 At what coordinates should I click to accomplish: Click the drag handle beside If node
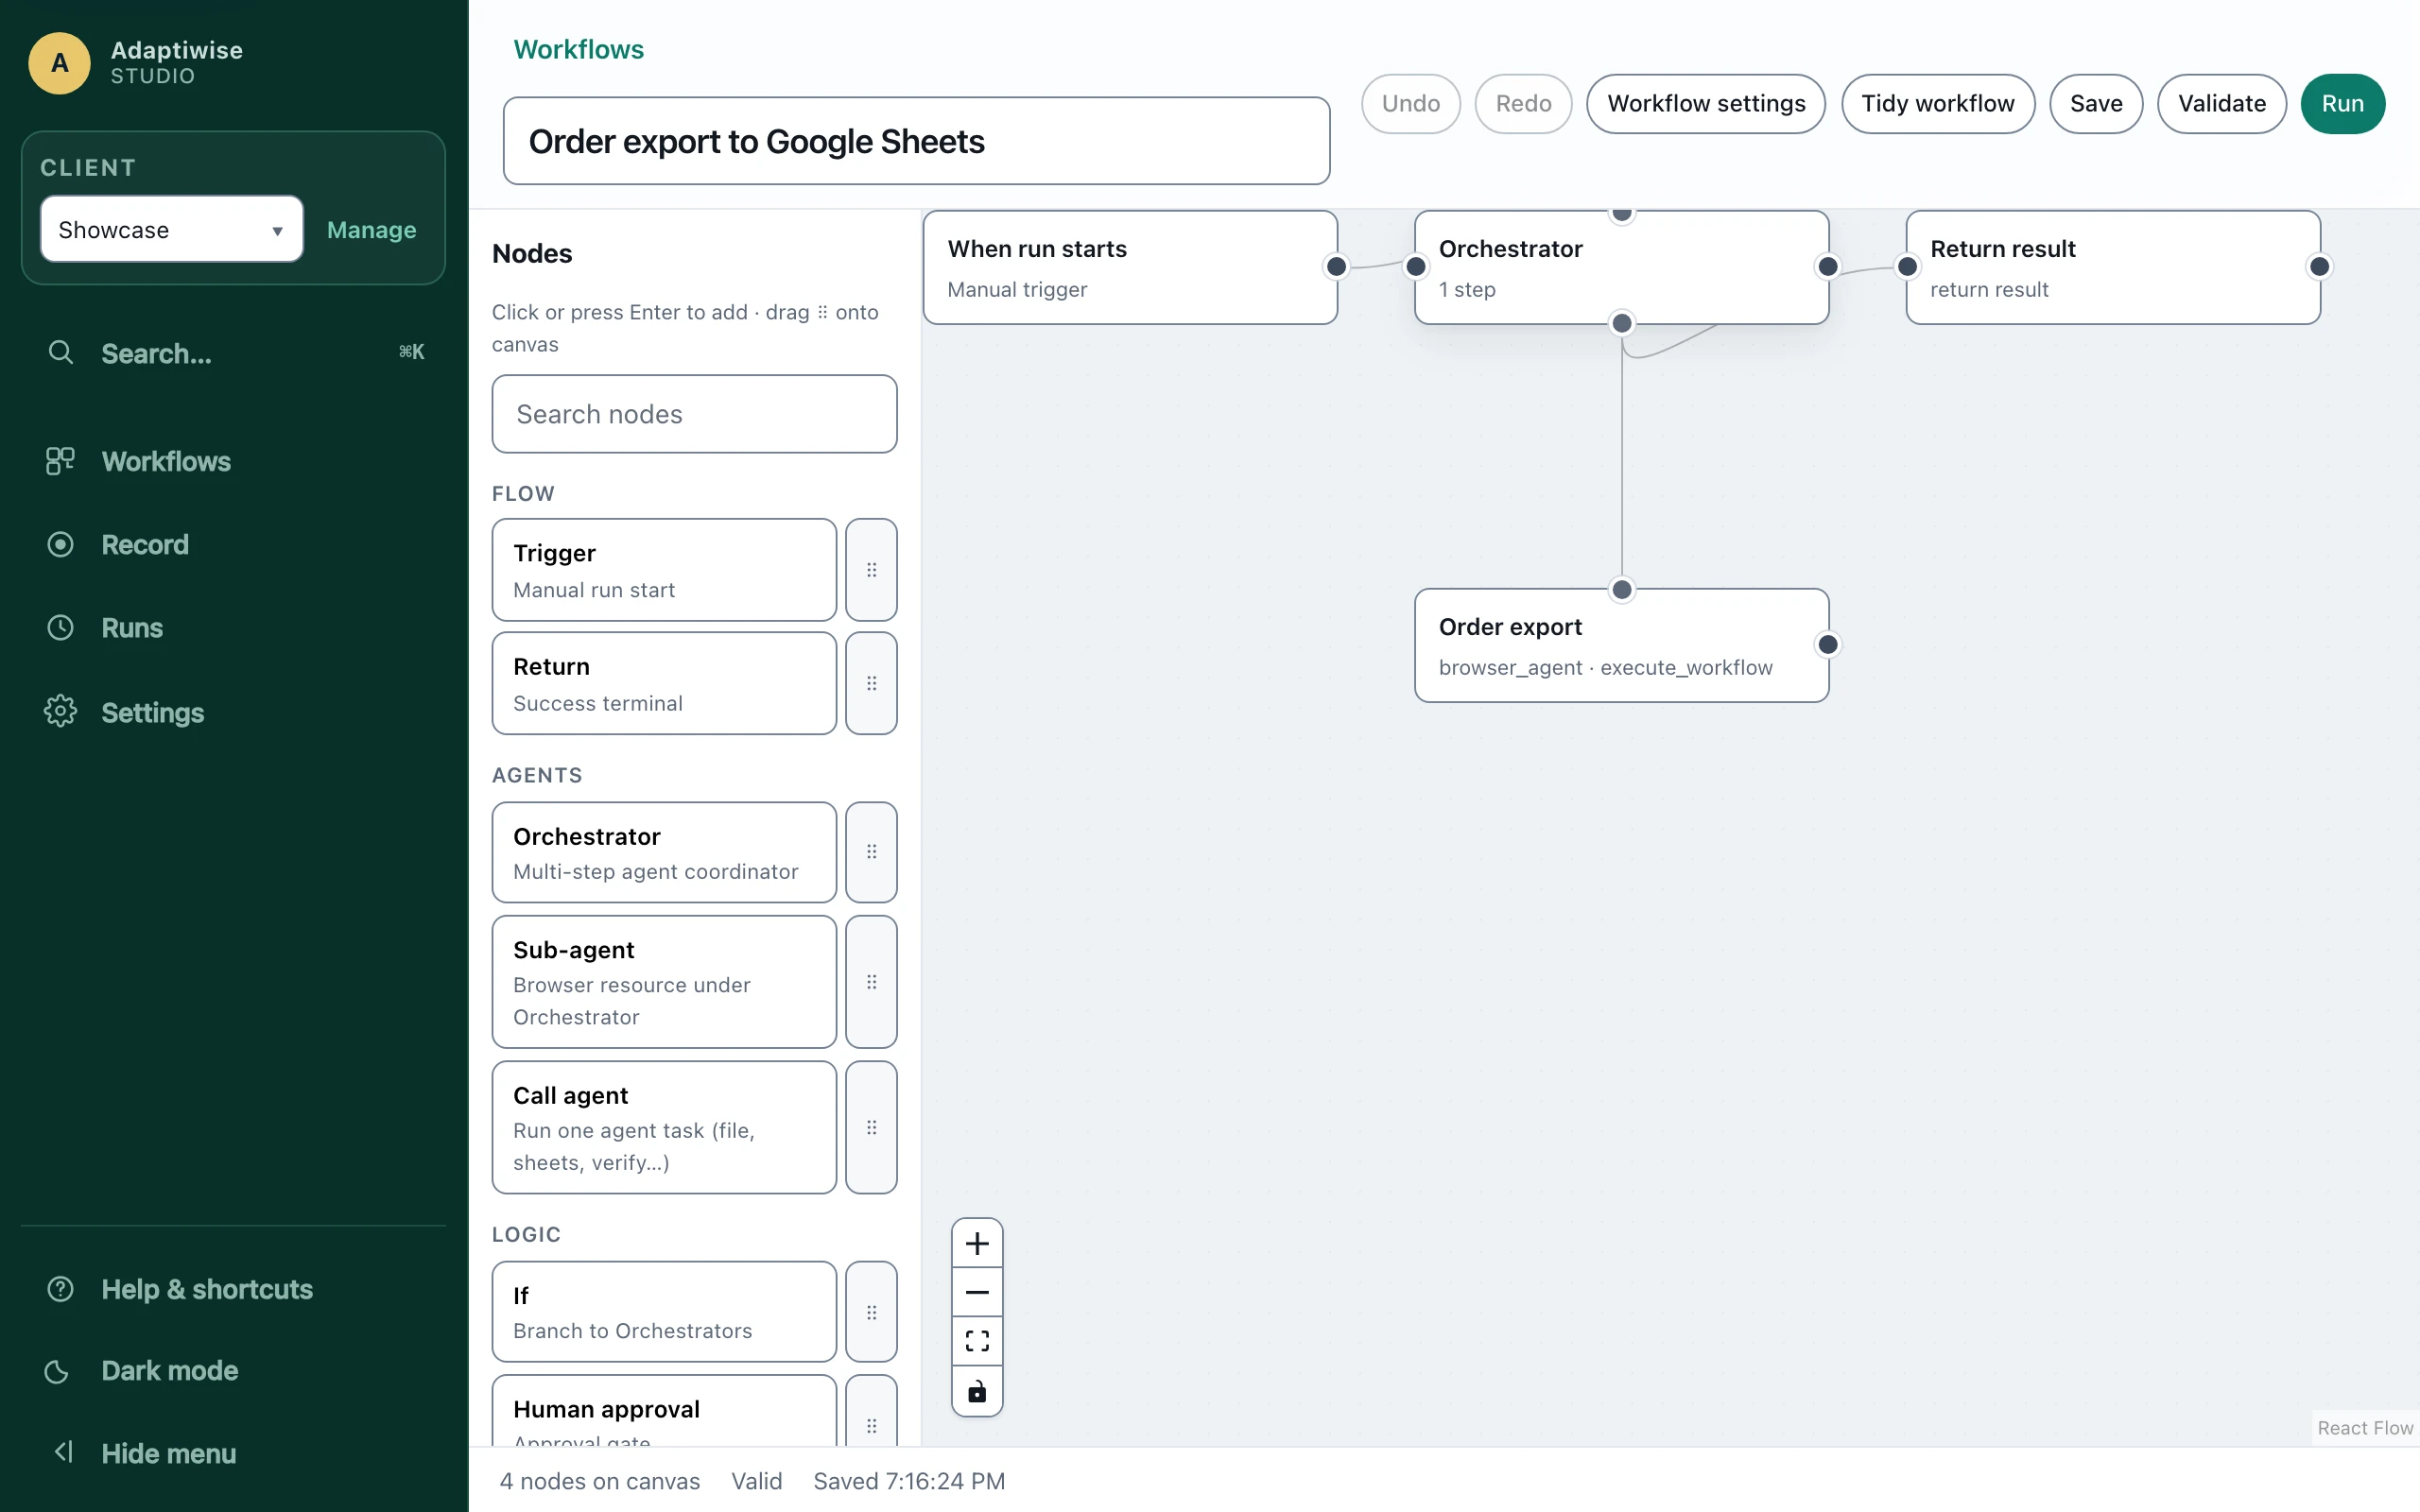[871, 1312]
